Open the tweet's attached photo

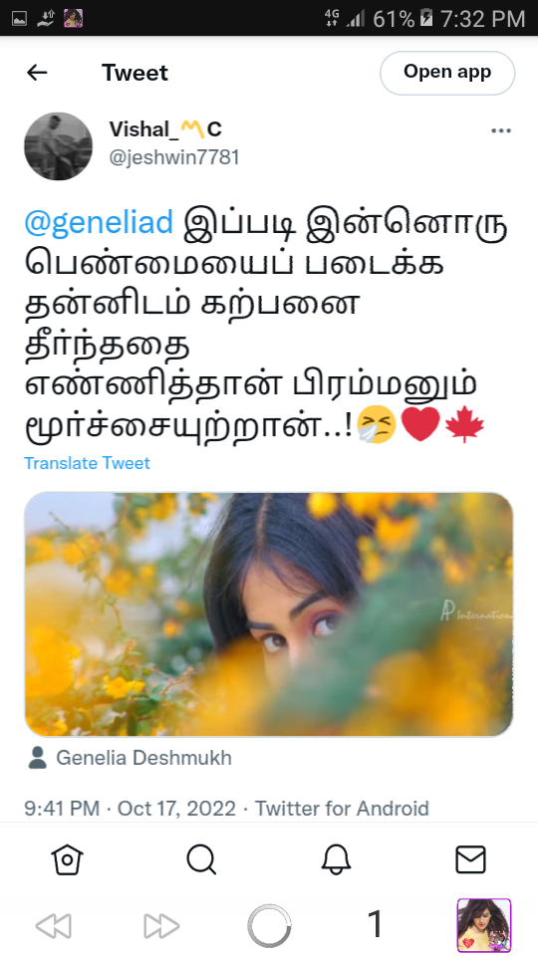[268, 614]
